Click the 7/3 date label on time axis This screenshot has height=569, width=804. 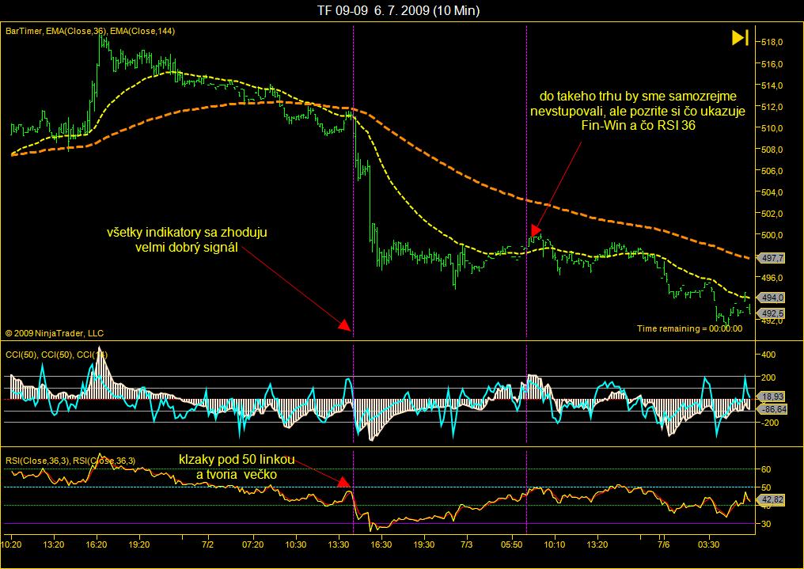467,544
